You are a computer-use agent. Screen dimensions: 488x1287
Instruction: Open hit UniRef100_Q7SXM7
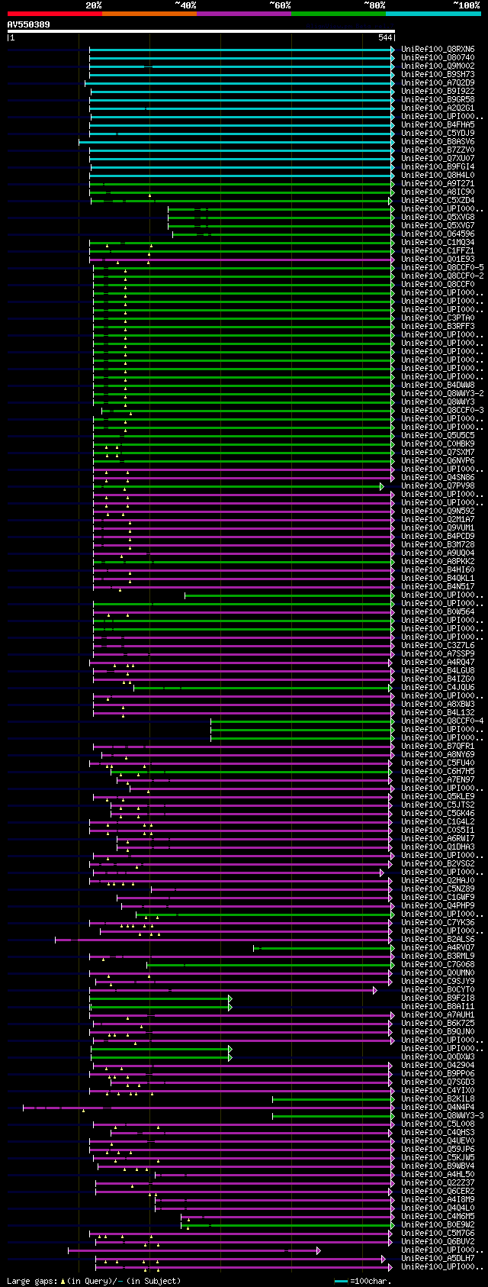tap(438, 452)
